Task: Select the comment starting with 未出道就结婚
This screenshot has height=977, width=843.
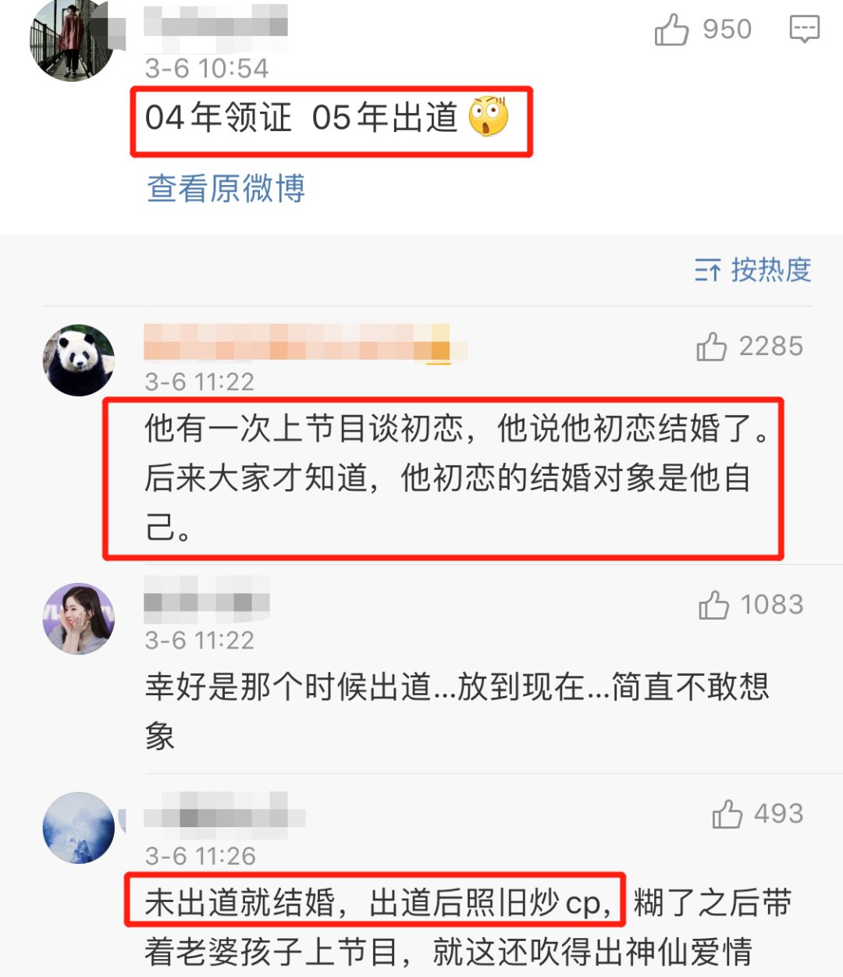Action: pos(468,927)
